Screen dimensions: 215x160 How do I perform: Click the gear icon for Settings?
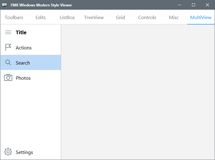pos(8,152)
